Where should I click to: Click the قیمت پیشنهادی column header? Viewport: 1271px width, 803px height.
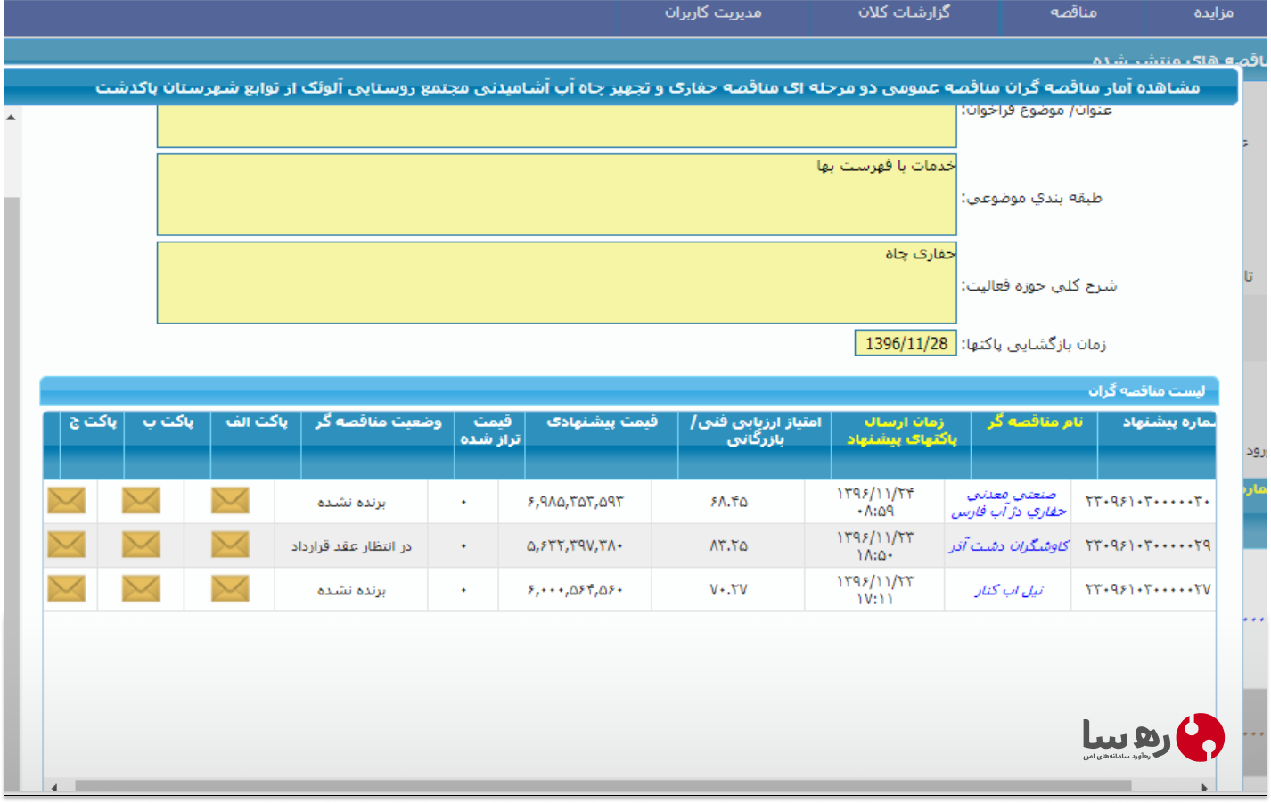click(602, 422)
